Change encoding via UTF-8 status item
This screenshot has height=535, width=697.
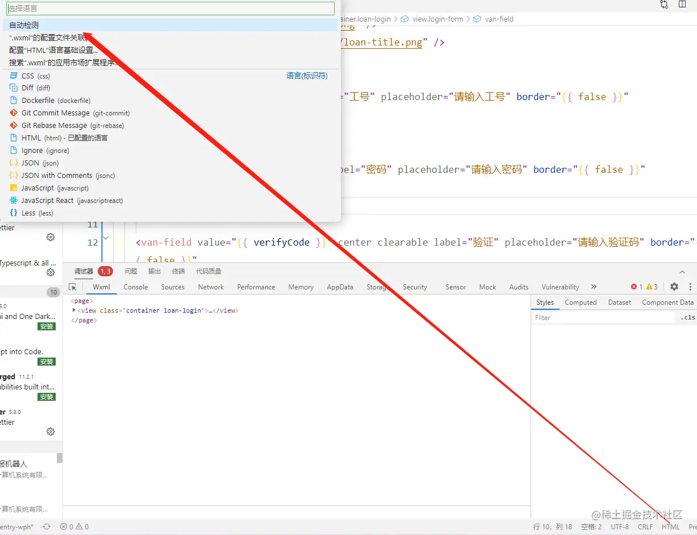620,527
